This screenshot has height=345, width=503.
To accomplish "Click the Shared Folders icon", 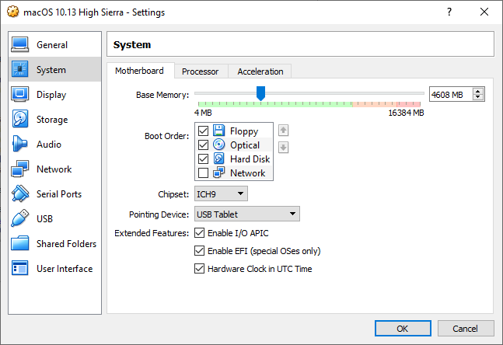I will [20, 244].
